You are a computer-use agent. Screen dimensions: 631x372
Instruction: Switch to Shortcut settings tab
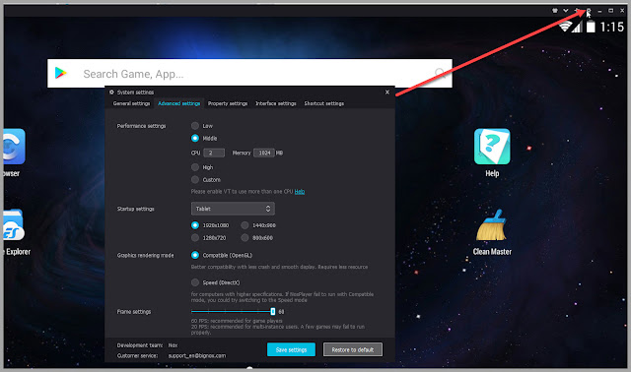324,103
